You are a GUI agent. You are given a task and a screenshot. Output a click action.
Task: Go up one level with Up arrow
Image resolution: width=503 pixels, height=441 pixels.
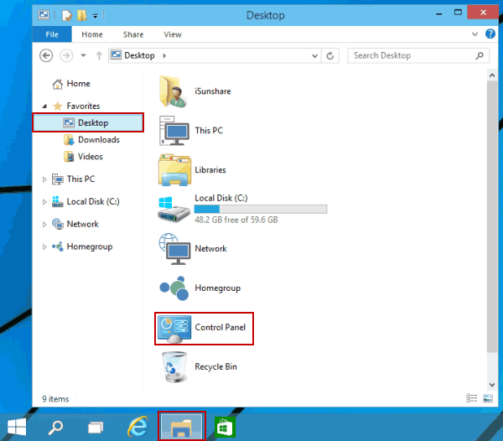(99, 56)
